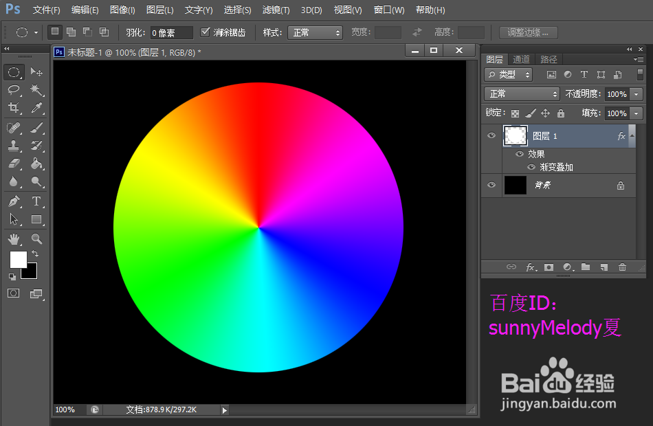
Task: Open the 不透明度 opacity slider arrow
Action: (636, 94)
